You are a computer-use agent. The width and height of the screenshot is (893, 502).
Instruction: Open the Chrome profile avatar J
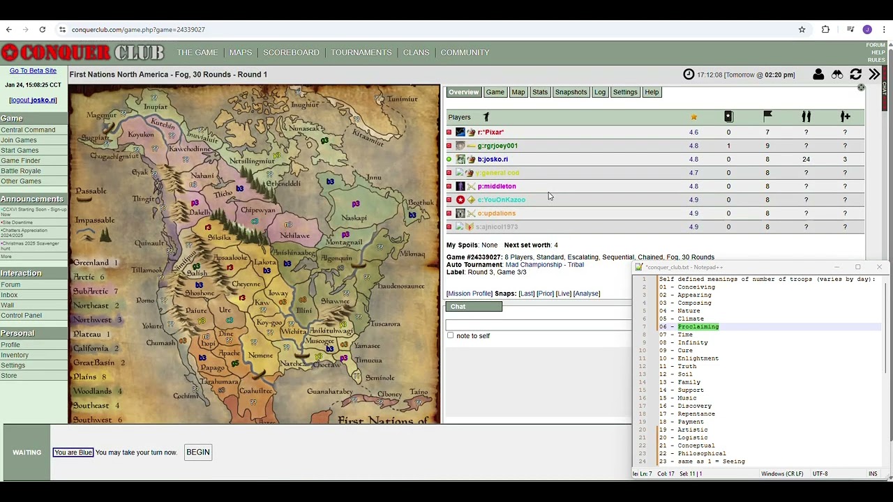[867, 29]
